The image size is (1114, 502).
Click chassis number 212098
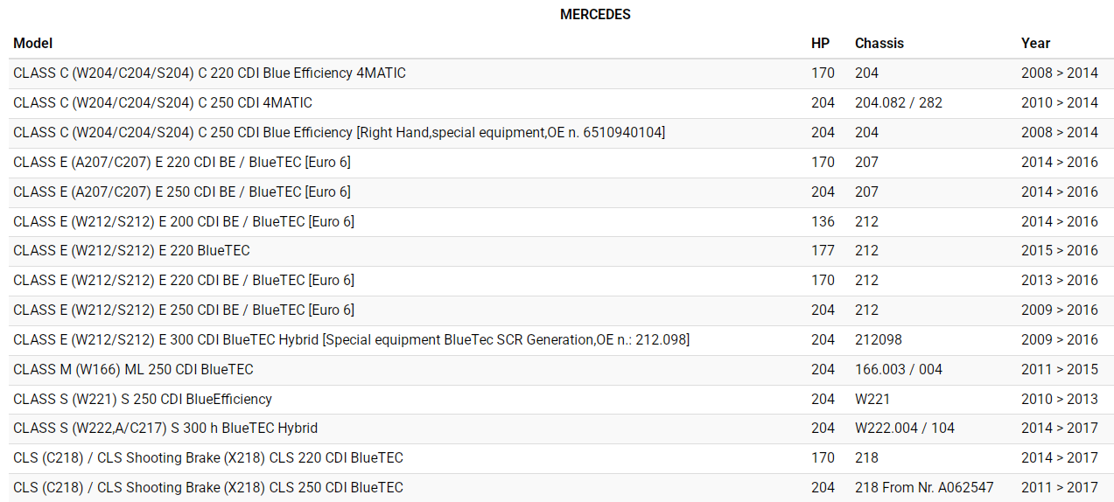click(878, 339)
